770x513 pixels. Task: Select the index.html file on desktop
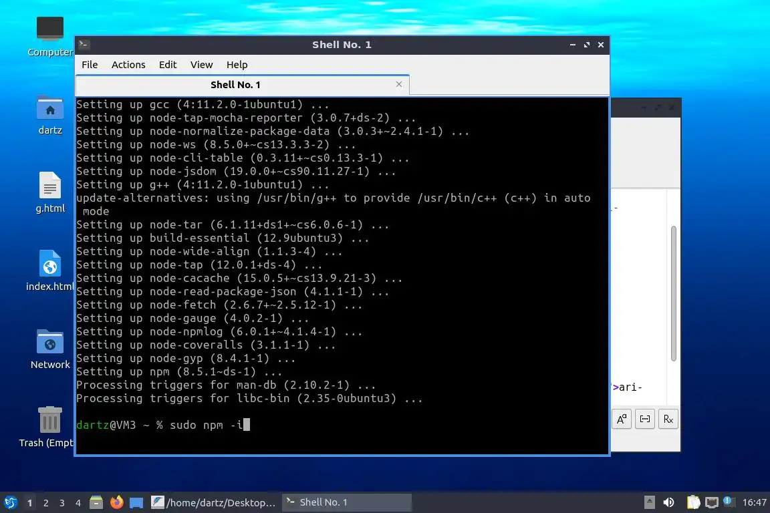pos(50,271)
